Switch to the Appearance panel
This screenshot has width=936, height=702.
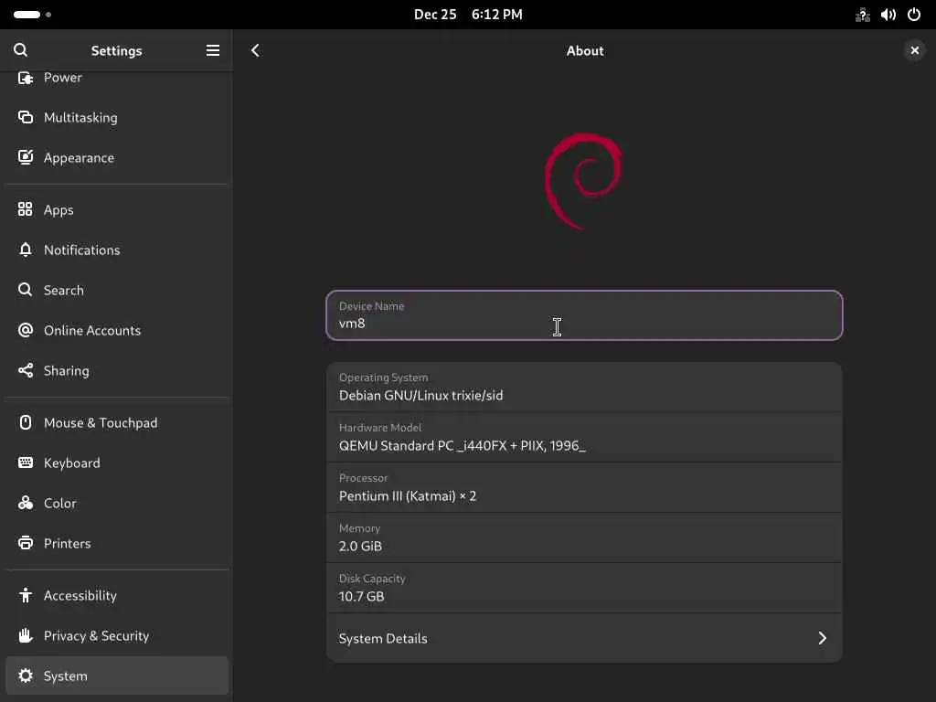point(117,157)
